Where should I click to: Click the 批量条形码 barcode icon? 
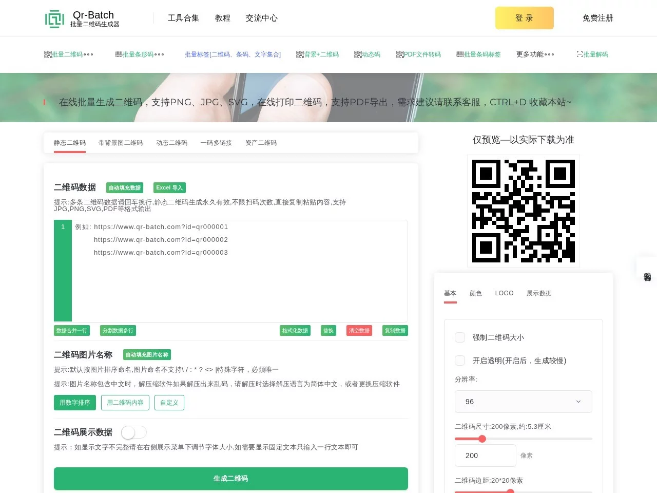119,54
